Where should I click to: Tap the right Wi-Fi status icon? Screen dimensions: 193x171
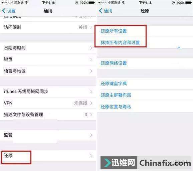(123, 2)
